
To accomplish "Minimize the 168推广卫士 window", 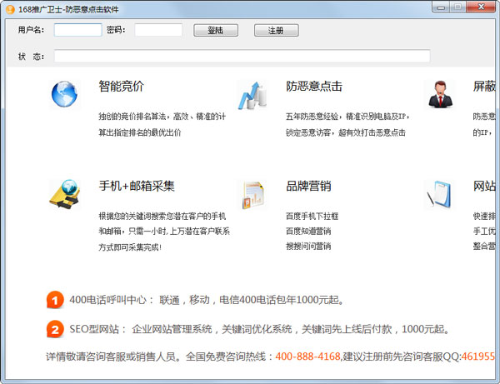I will coord(441,7).
